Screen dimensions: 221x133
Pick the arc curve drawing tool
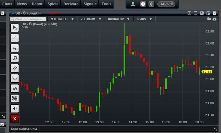click(15, 78)
